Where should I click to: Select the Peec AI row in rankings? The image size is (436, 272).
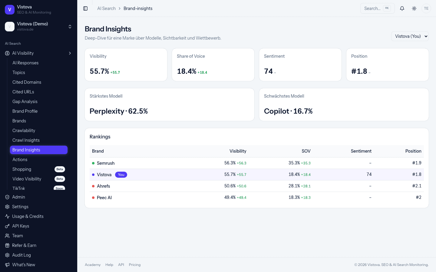257,198
